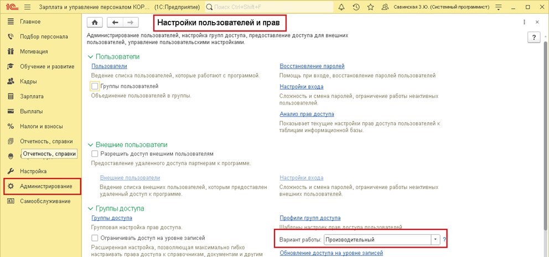Click the vertical scrollbar of the form

[x=546, y=137]
